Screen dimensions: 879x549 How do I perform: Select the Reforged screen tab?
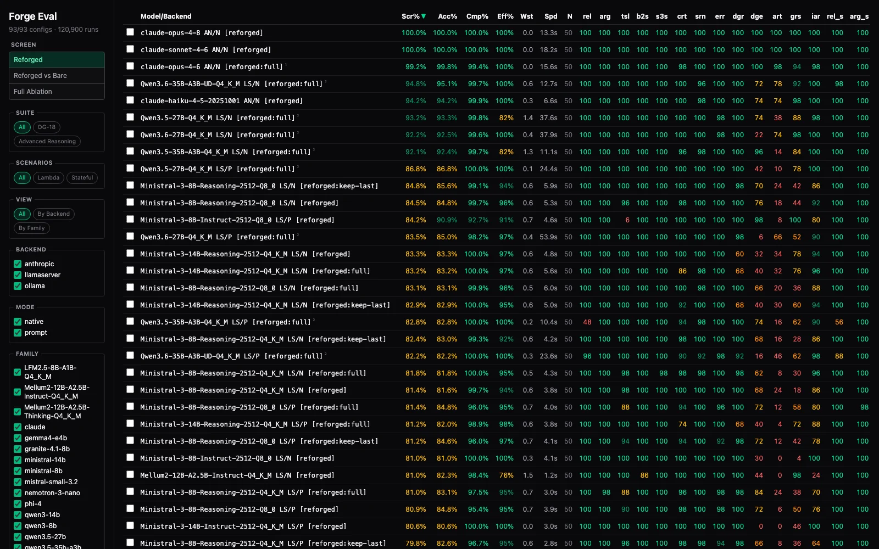(57, 60)
